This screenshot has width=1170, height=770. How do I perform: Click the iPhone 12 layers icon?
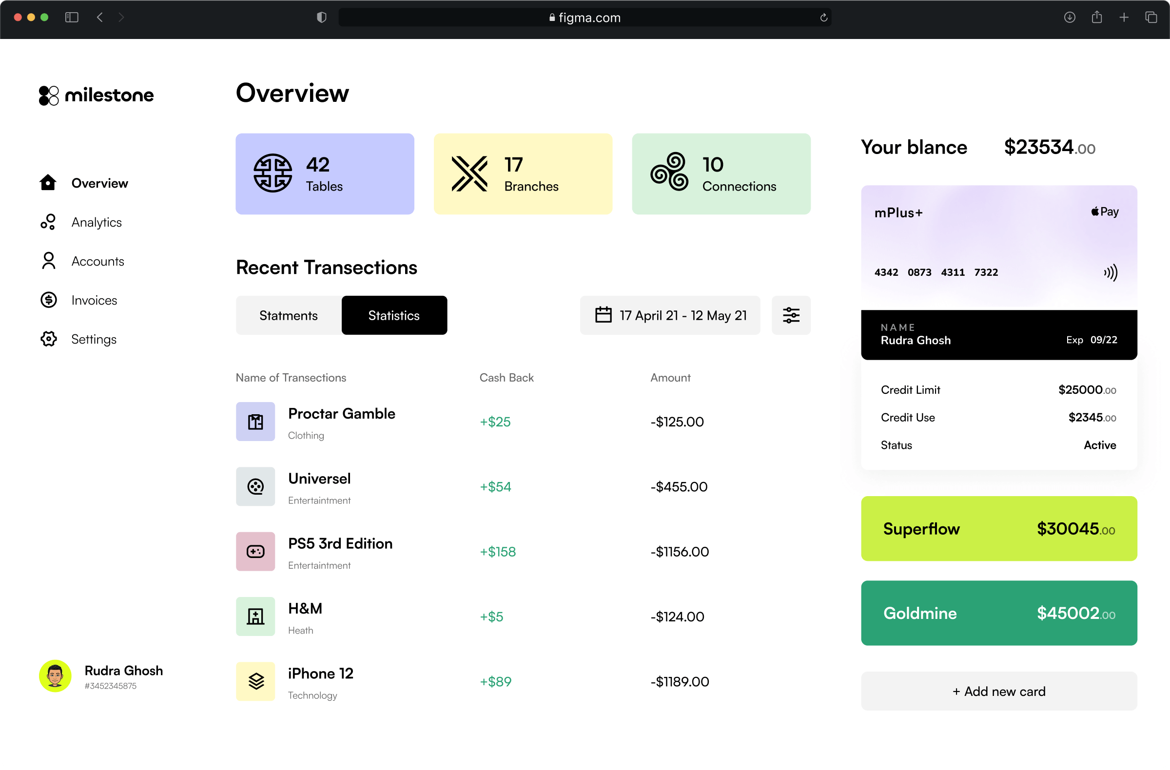pos(255,681)
